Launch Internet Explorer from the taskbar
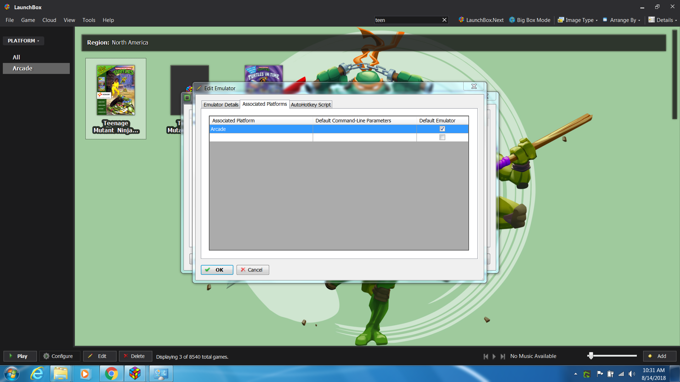This screenshot has width=680, height=382. click(x=37, y=374)
